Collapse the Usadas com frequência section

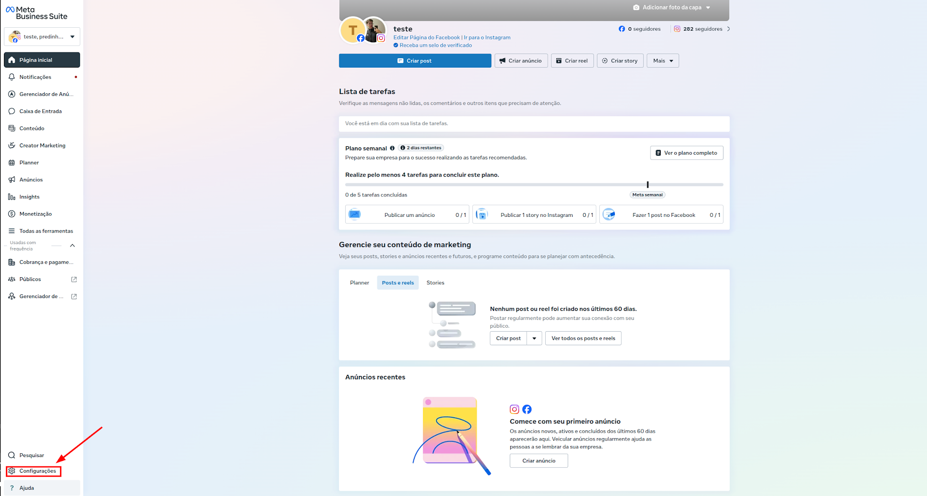click(73, 246)
